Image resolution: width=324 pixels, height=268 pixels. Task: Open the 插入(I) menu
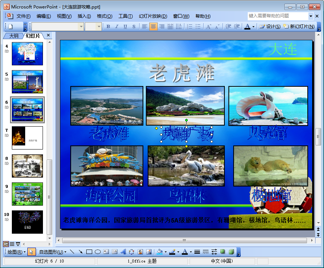[x=84, y=16]
